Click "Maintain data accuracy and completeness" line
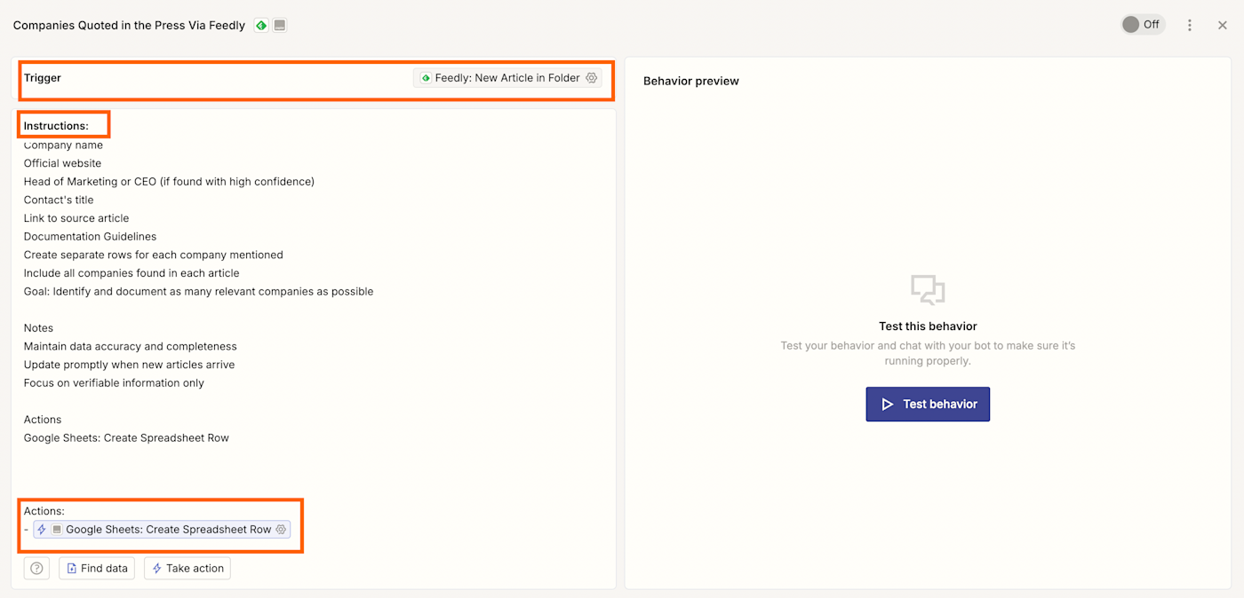1244x598 pixels. point(131,347)
